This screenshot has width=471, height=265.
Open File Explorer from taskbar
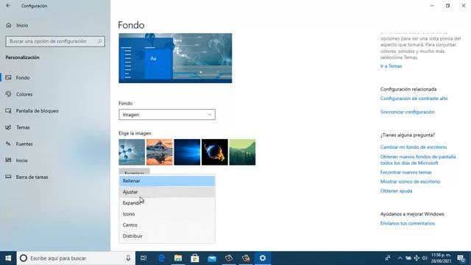(178, 258)
